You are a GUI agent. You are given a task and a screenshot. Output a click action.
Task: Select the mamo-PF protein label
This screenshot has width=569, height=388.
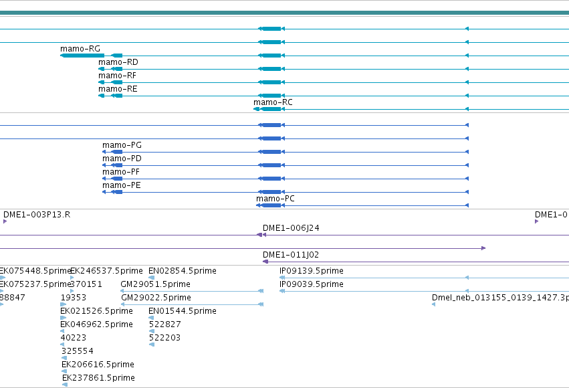pyautogui.click(x=121, y=172)
